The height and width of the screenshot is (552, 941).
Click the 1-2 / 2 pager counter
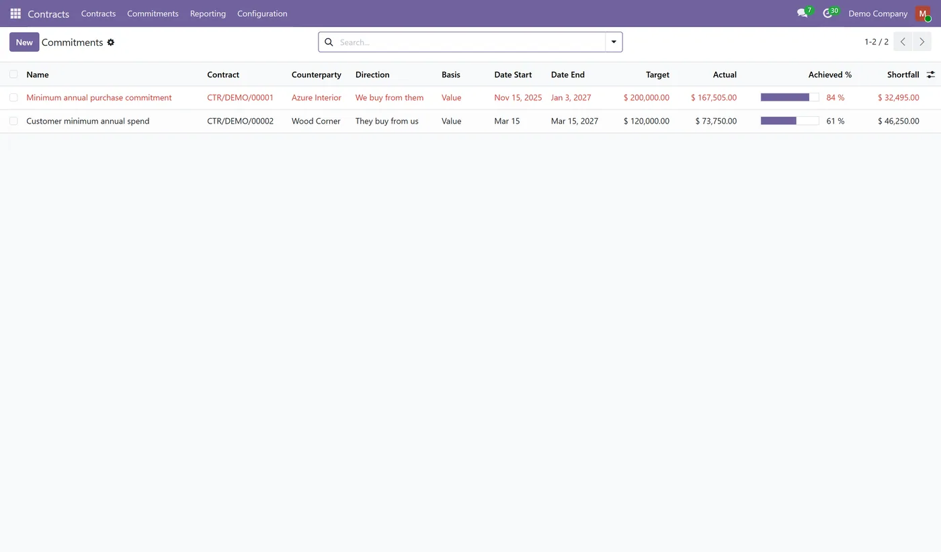point(876,42)
